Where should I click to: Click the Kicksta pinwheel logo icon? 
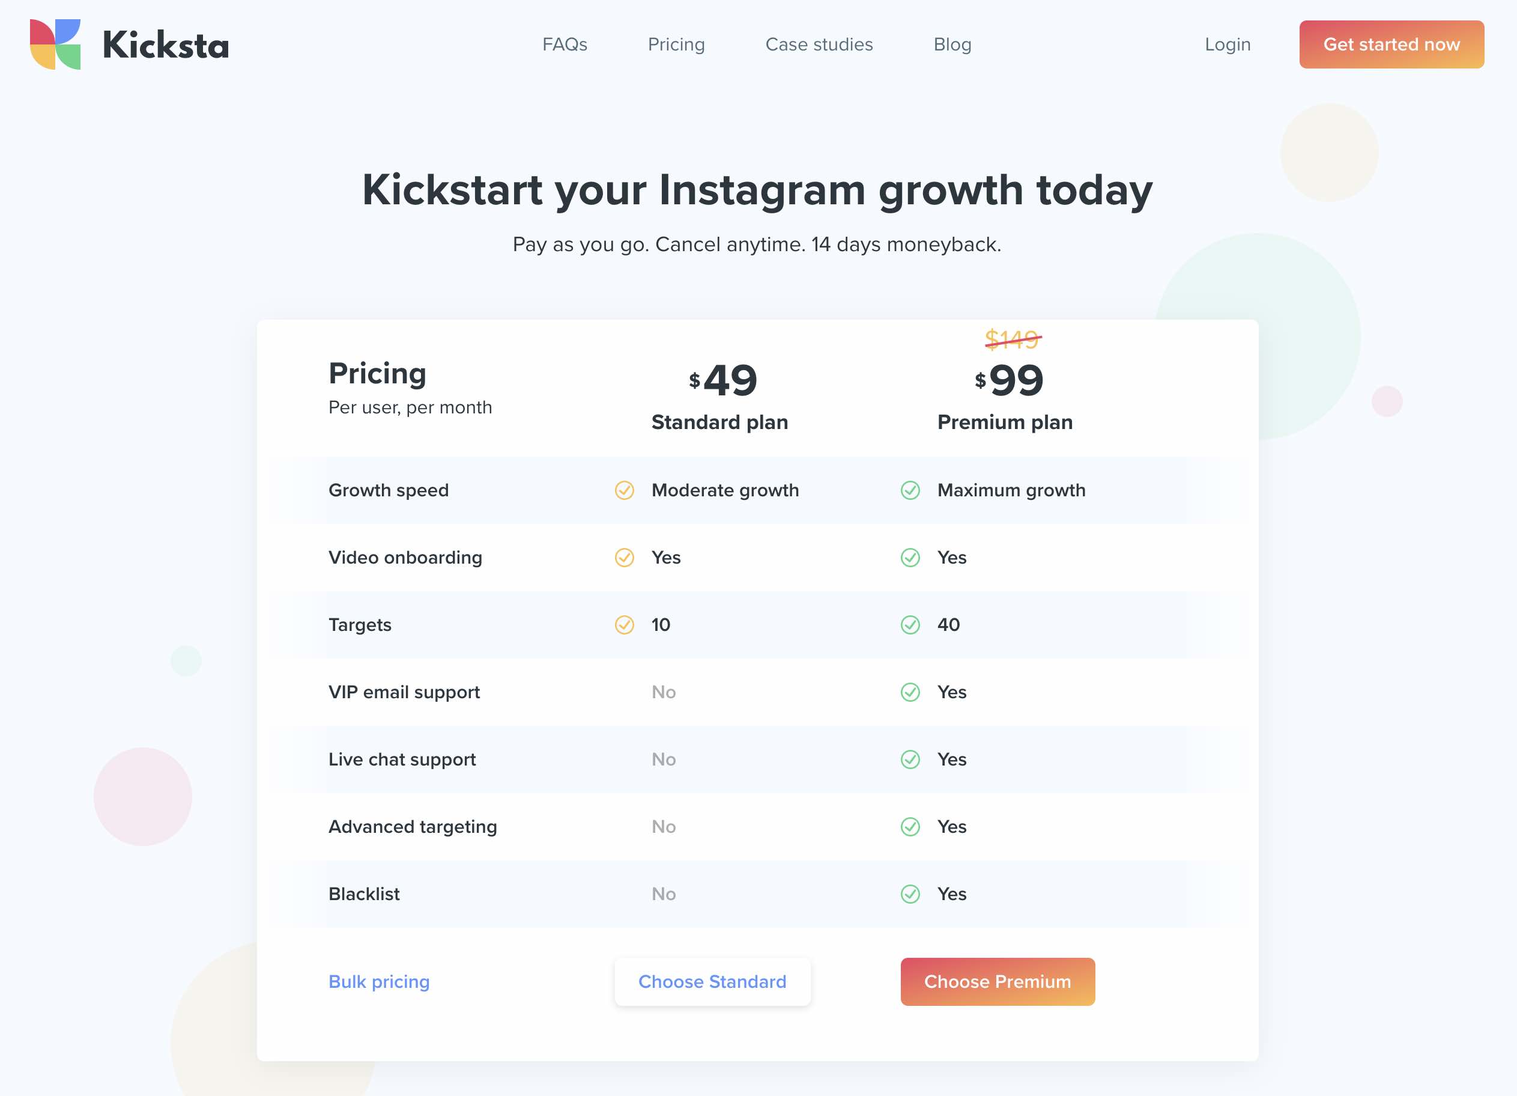pos(55,44)
